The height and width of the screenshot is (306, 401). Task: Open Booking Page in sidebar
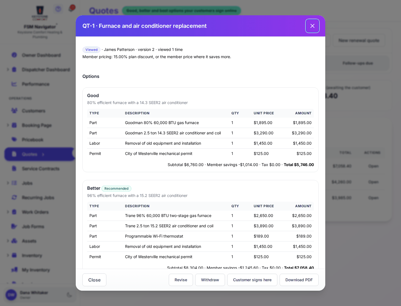(37, 125)
